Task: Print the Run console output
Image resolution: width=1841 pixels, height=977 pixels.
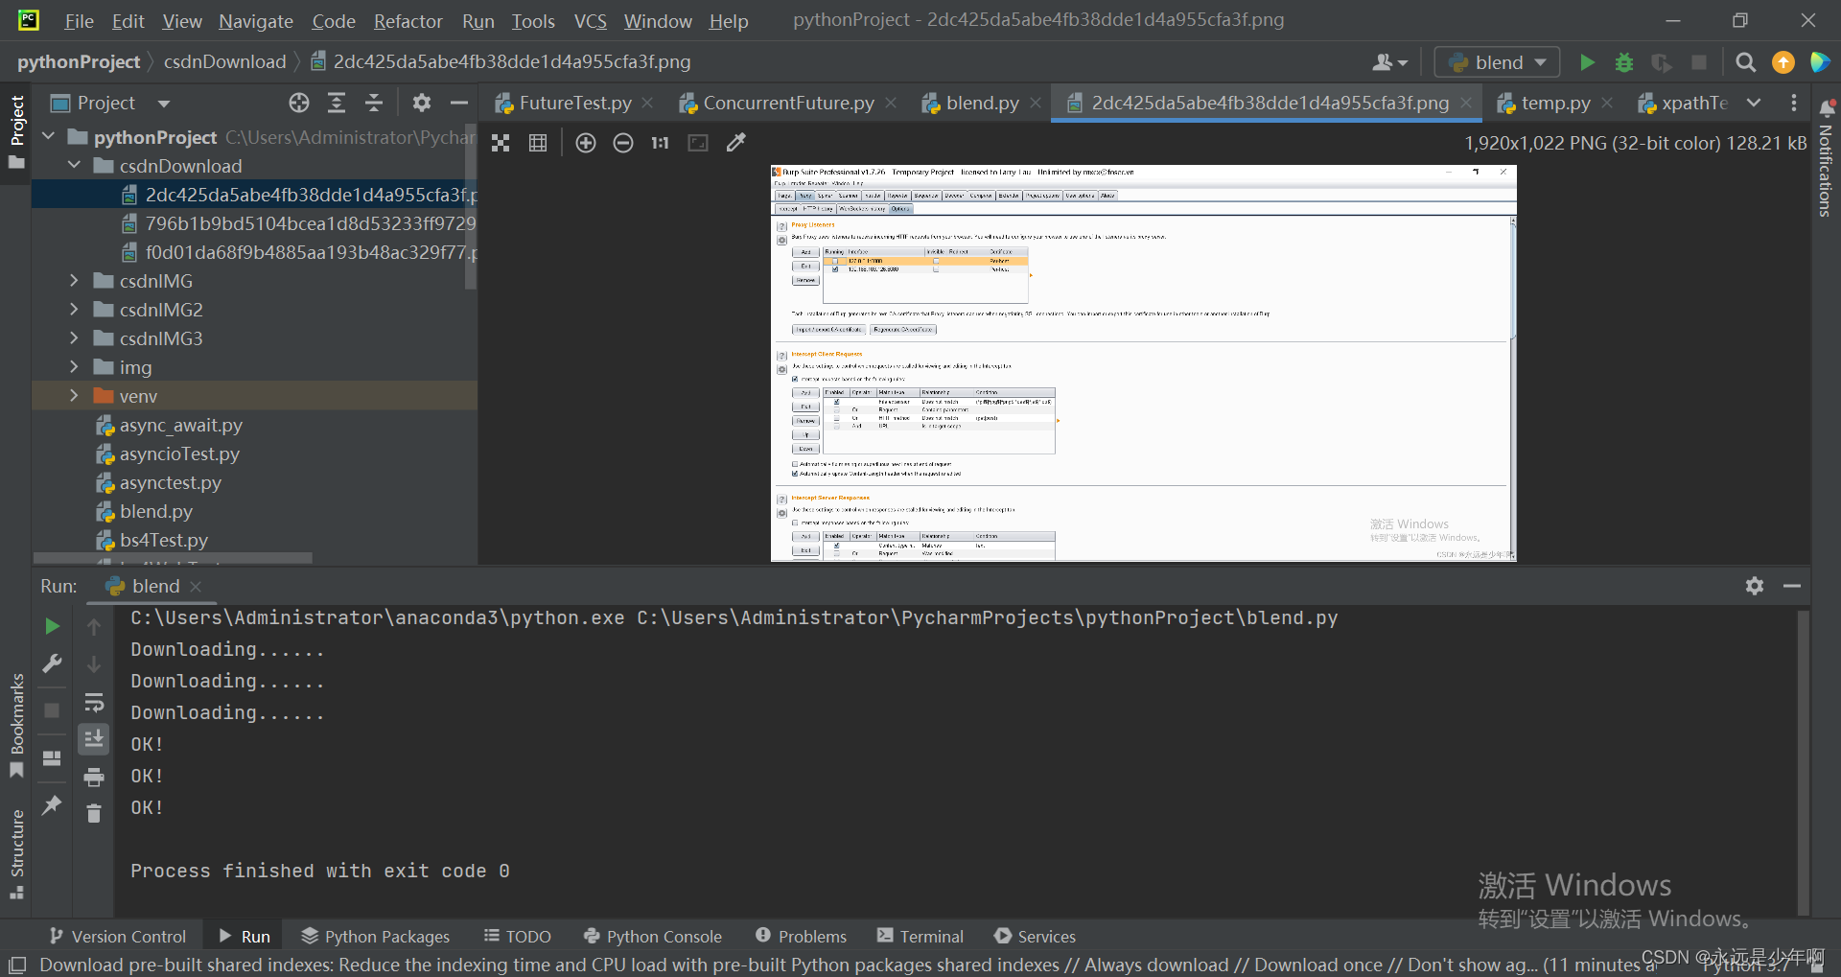Action: click(x=94, y=777)
